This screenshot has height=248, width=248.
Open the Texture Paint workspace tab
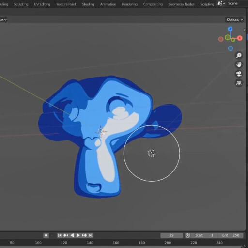coord(66,4)
